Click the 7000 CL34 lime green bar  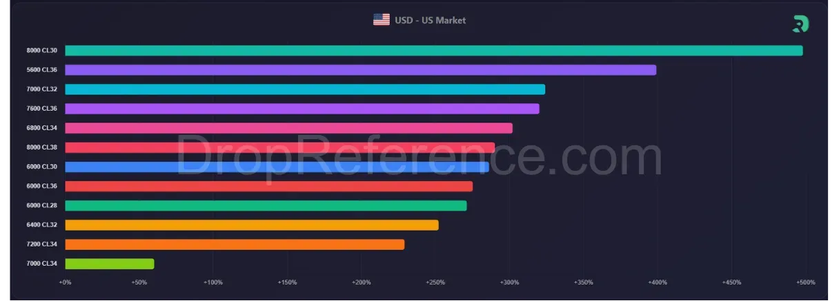click(109, 263)
